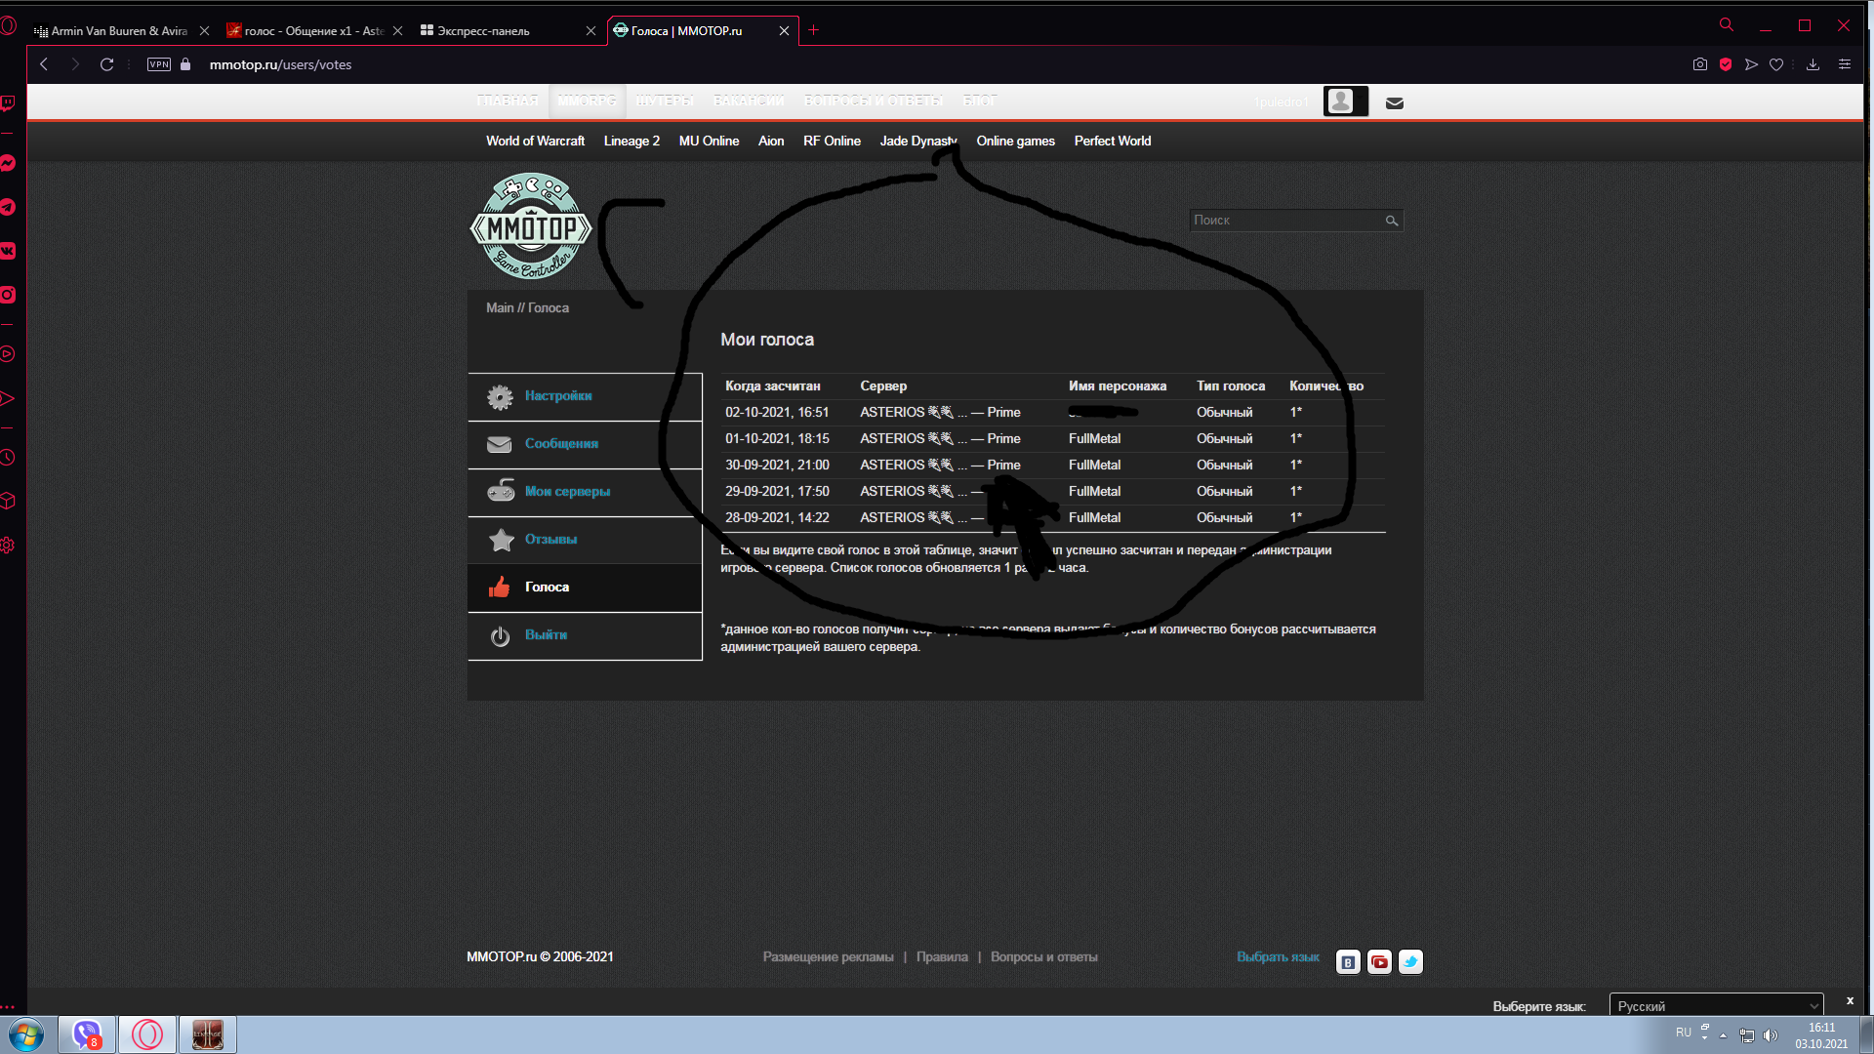Open Opera sidebar settings gear
This screenshot has width=1874, height=1054.
click(x=8, y=545)
